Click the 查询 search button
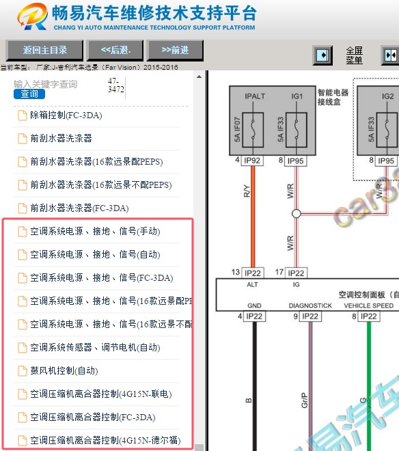Image resolution: width=399 pixels, height=451 pixels. 29,94
